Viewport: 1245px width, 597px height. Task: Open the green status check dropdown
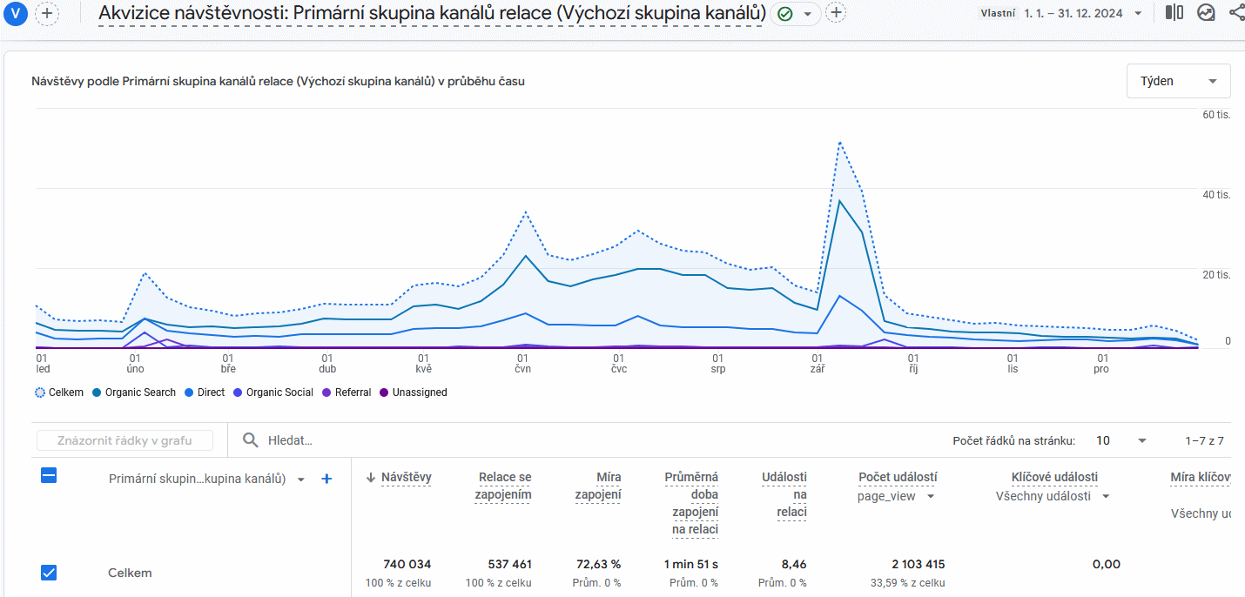coord(796,13)
